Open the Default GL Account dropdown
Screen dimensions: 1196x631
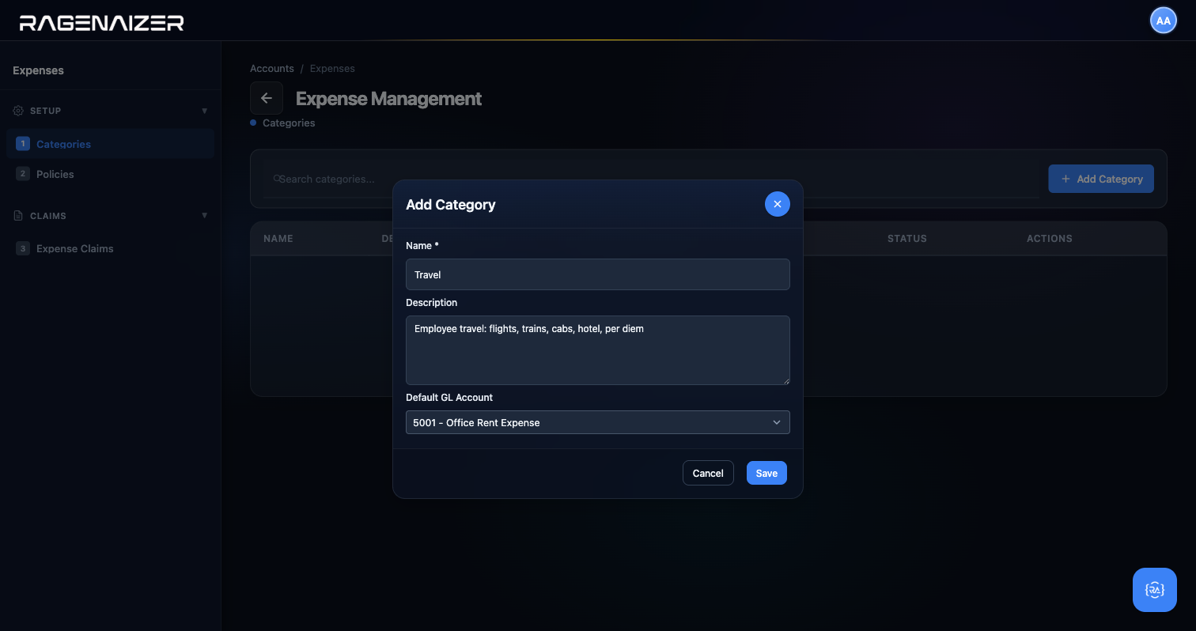click(x=598, y=422)
